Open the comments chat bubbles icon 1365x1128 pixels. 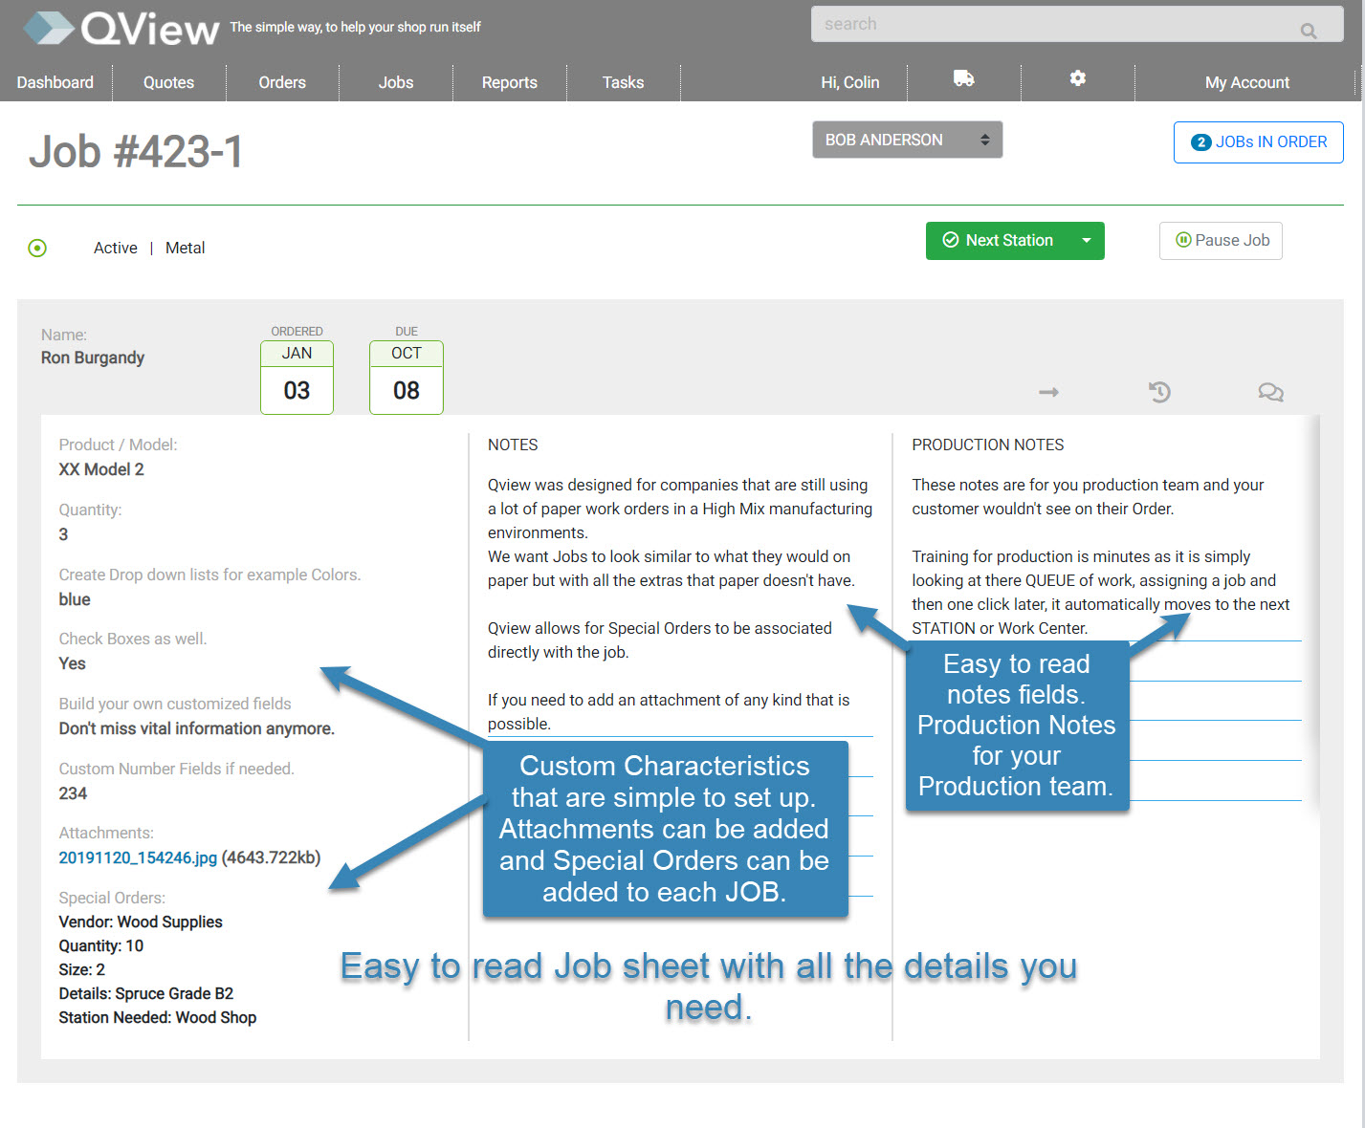1270,392
